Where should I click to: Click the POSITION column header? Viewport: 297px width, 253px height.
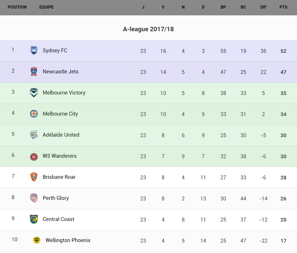coord(17,7)
